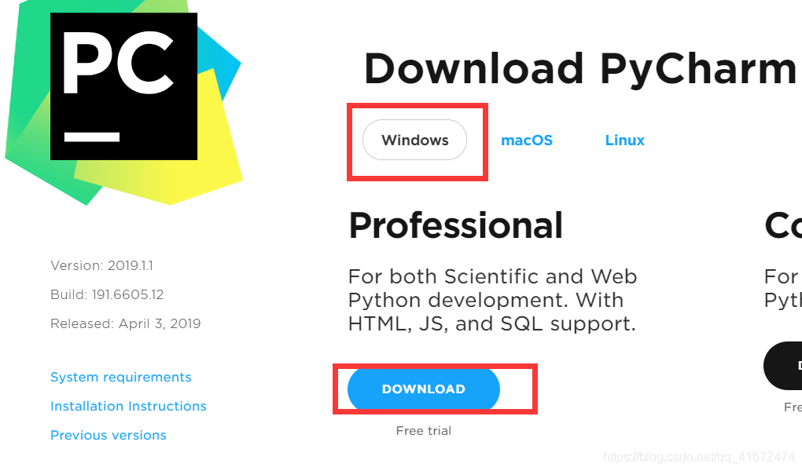
Task: Click the blue Professional DOWNLOAD button
Action: point(424,389)
